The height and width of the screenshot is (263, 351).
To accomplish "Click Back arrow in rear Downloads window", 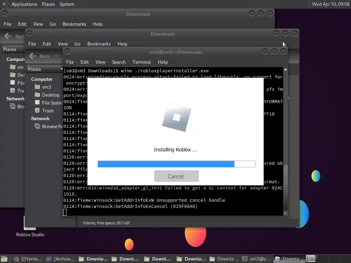I will tap(8, 36).
